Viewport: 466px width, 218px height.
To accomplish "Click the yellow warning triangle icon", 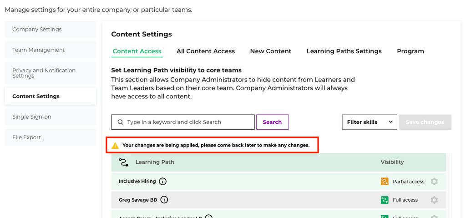I will (115, 146).
